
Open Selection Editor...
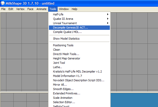(x=79, y=102)
